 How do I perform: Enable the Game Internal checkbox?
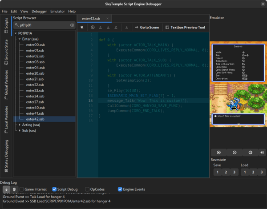click(x=21, y=189)
